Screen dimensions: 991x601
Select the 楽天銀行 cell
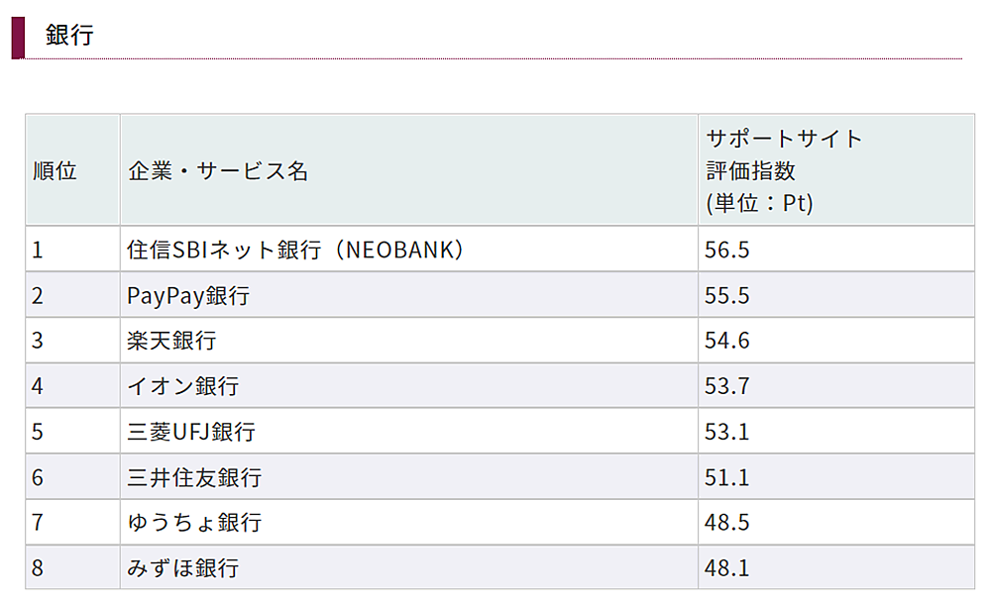(171, 341)
